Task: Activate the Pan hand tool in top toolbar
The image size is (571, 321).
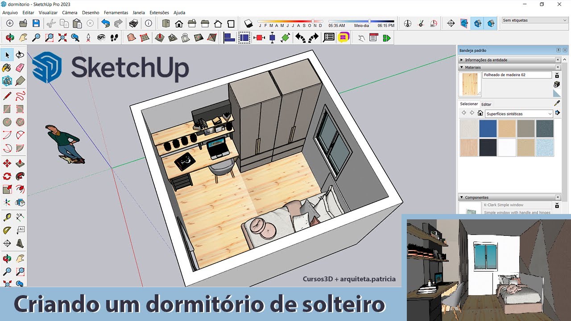Action: point(23,38)
